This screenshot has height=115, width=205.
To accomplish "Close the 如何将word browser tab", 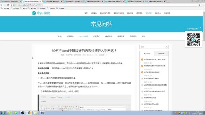I will click(x=41, y=2).
